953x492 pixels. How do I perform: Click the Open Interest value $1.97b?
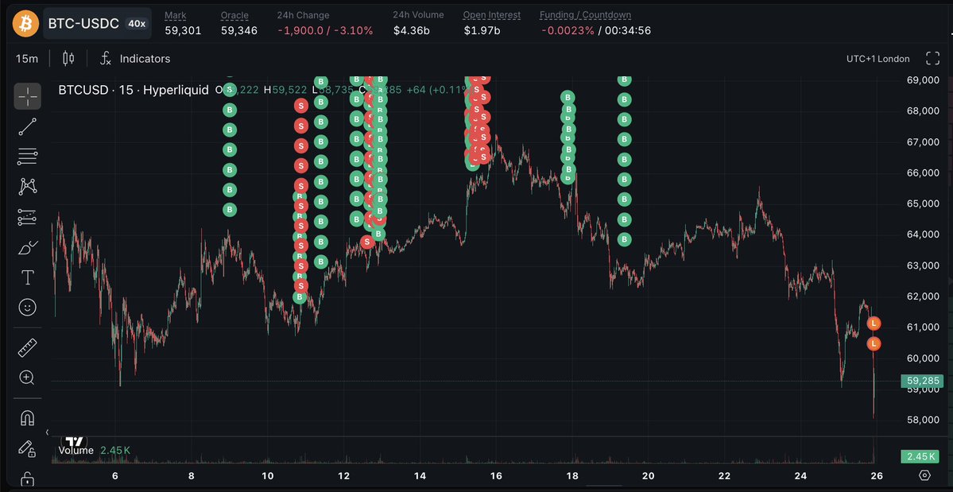[x=482, y=30]
